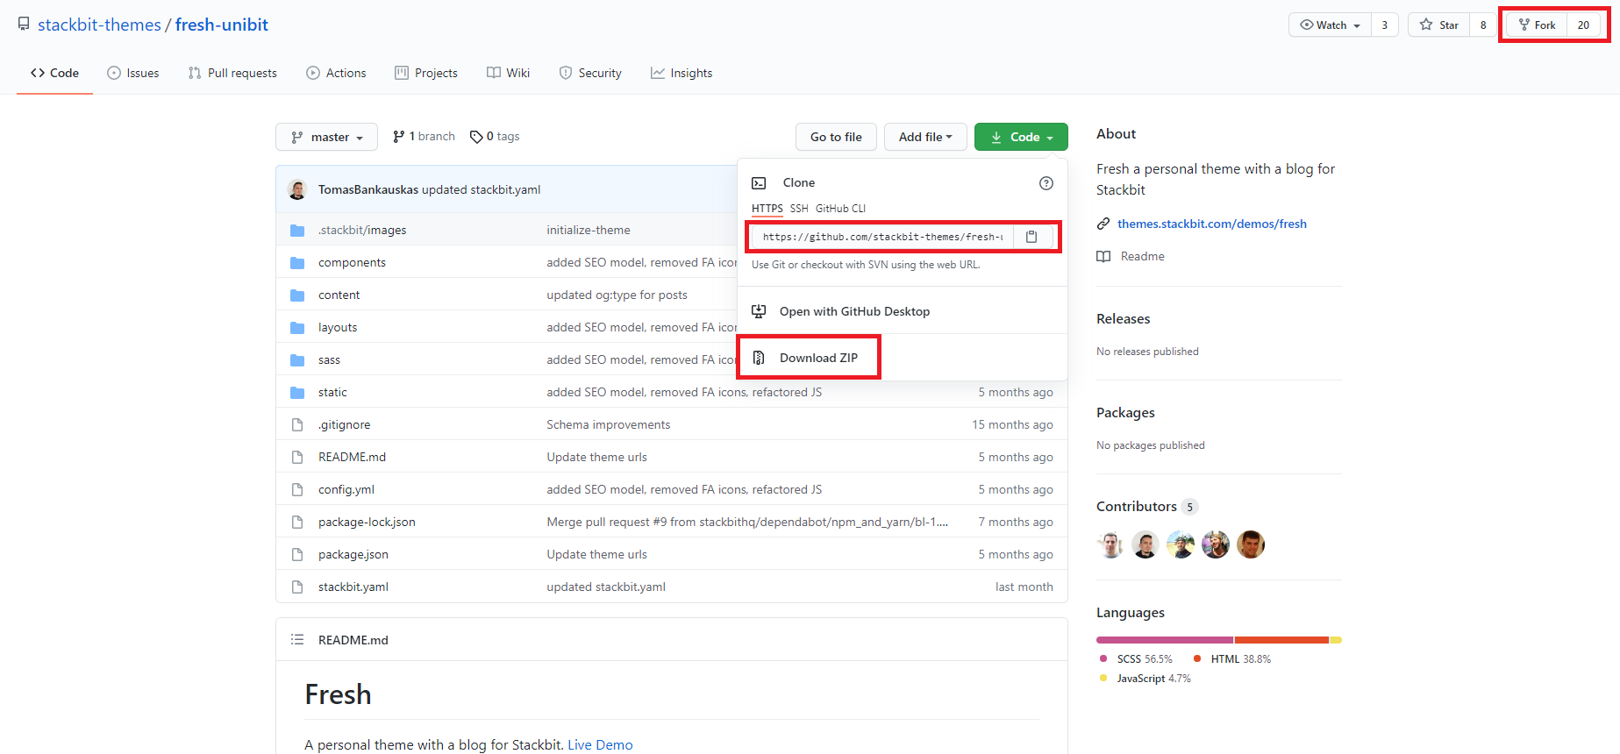Click the GitHub Desktop icon in Code menu
This screenshot has height=754, width=1620.
tap(759, 311)
